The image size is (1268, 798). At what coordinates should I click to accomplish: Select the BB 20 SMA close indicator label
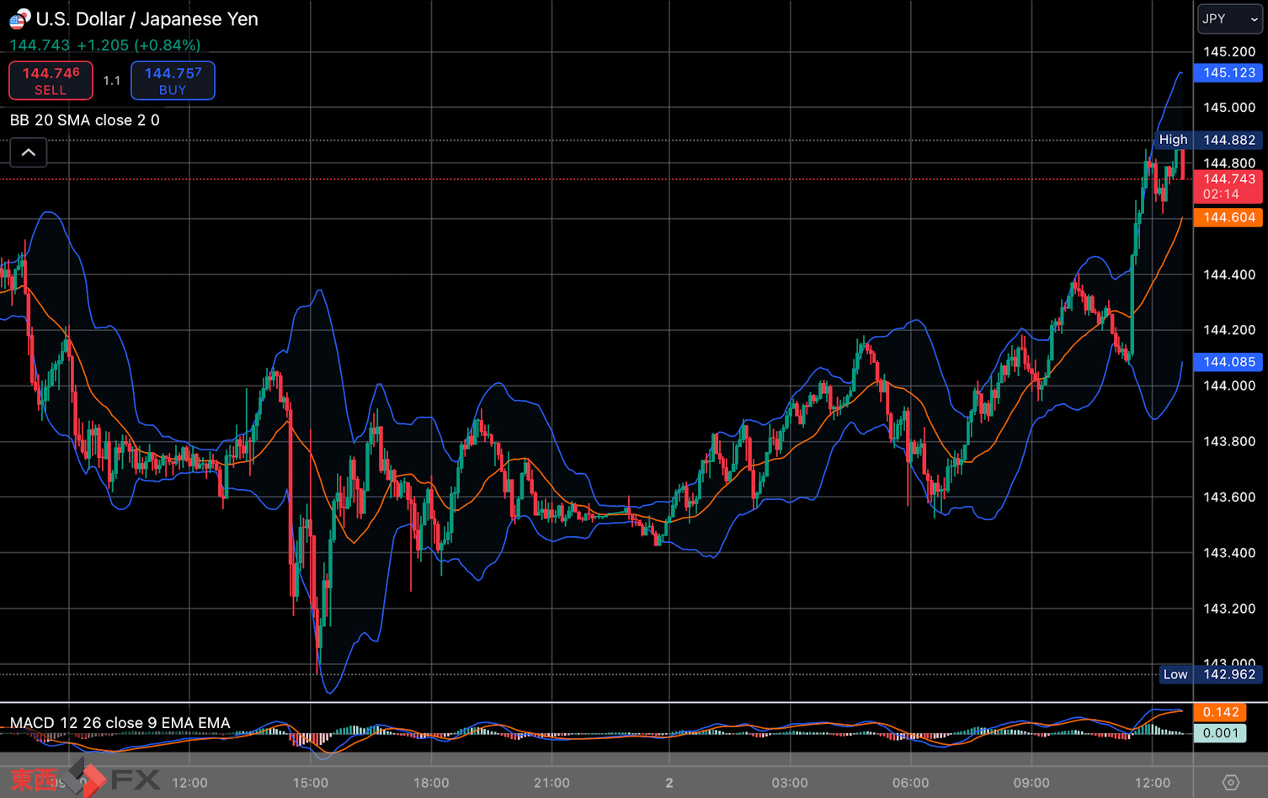84,120
